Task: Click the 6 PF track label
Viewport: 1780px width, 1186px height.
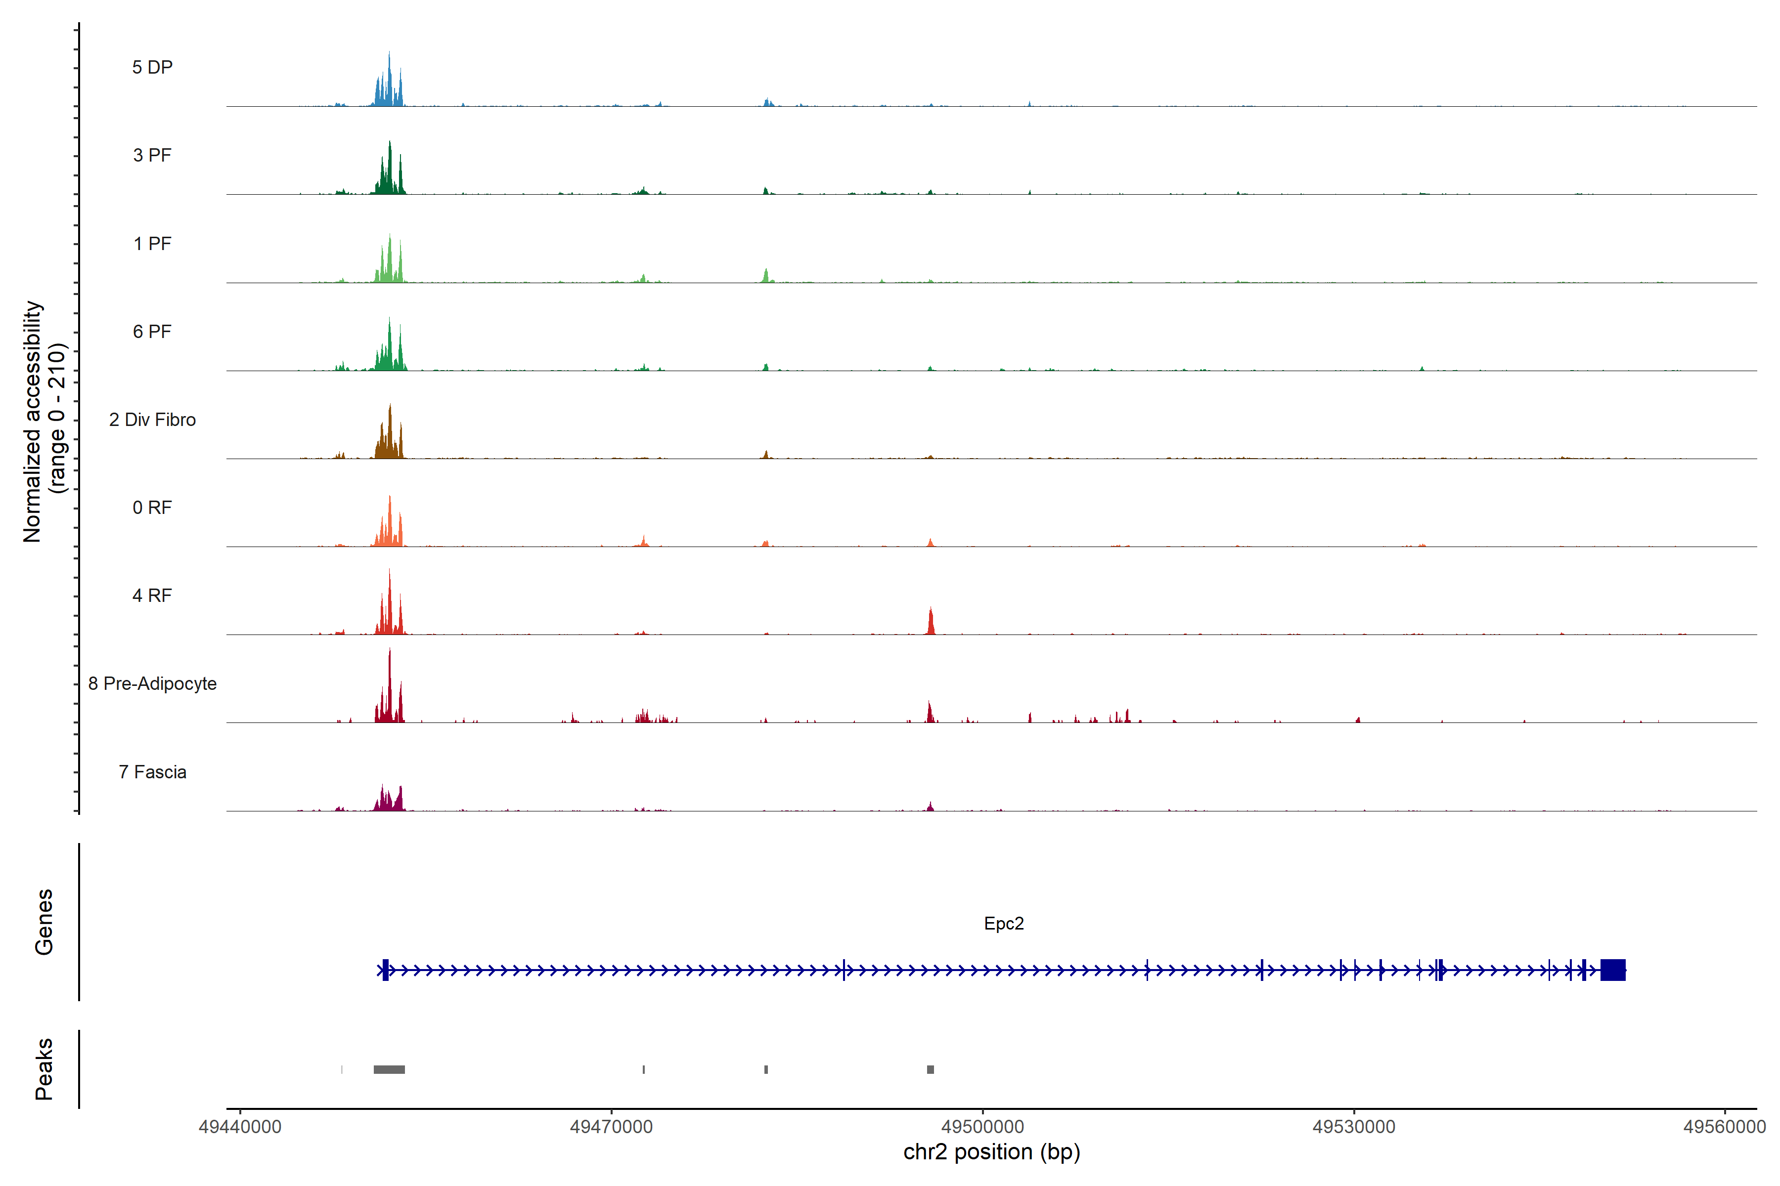Action: (x=152, y=331)
